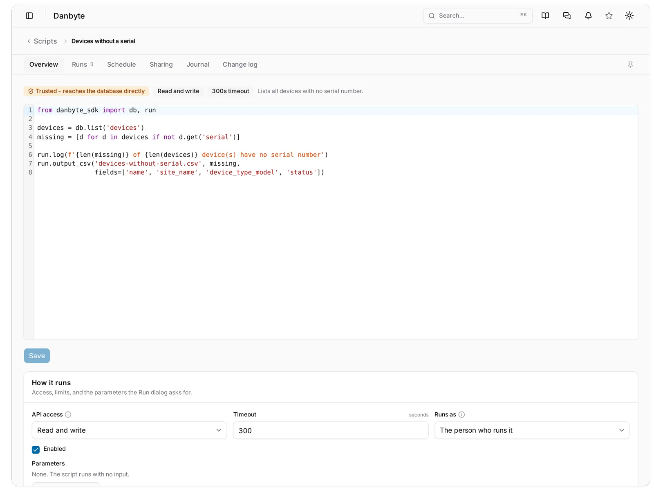Open the documentation book icon
654x490 pixels.
click(x=545, y=16)
